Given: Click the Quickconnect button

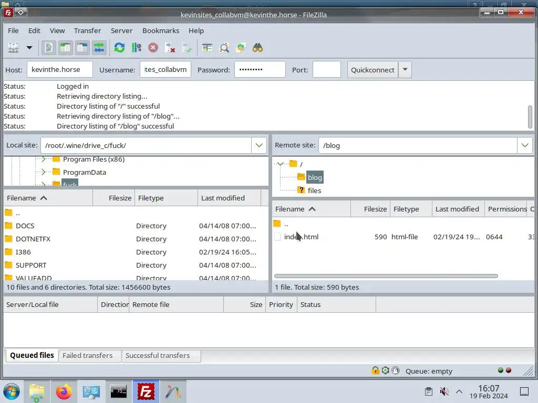Looking at the screenshot, I should 373,70.
